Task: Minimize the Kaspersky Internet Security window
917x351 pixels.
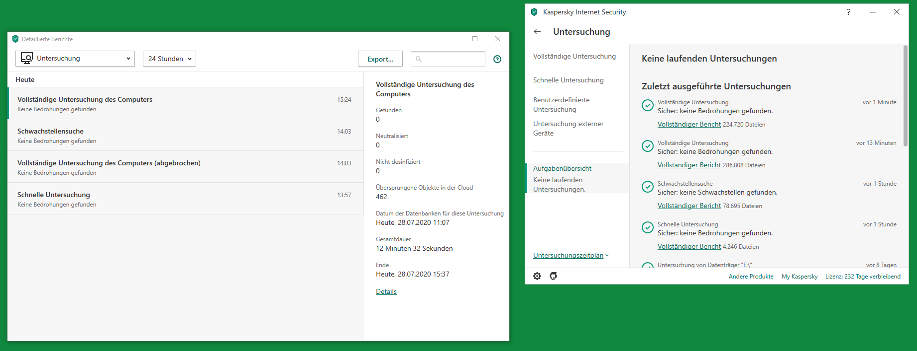Action: tap(873, 12)
